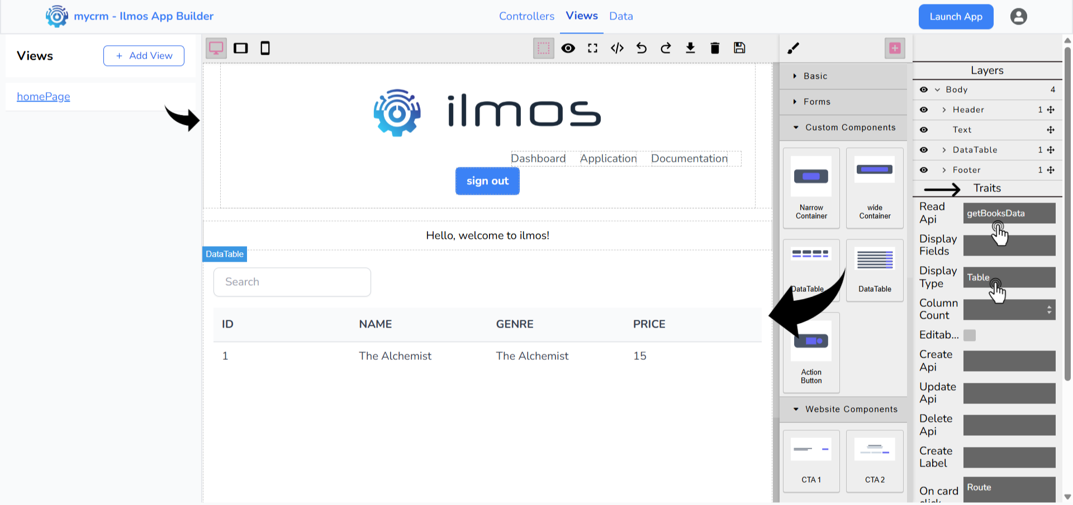Clear canvas with trash icon

[715, 48]
